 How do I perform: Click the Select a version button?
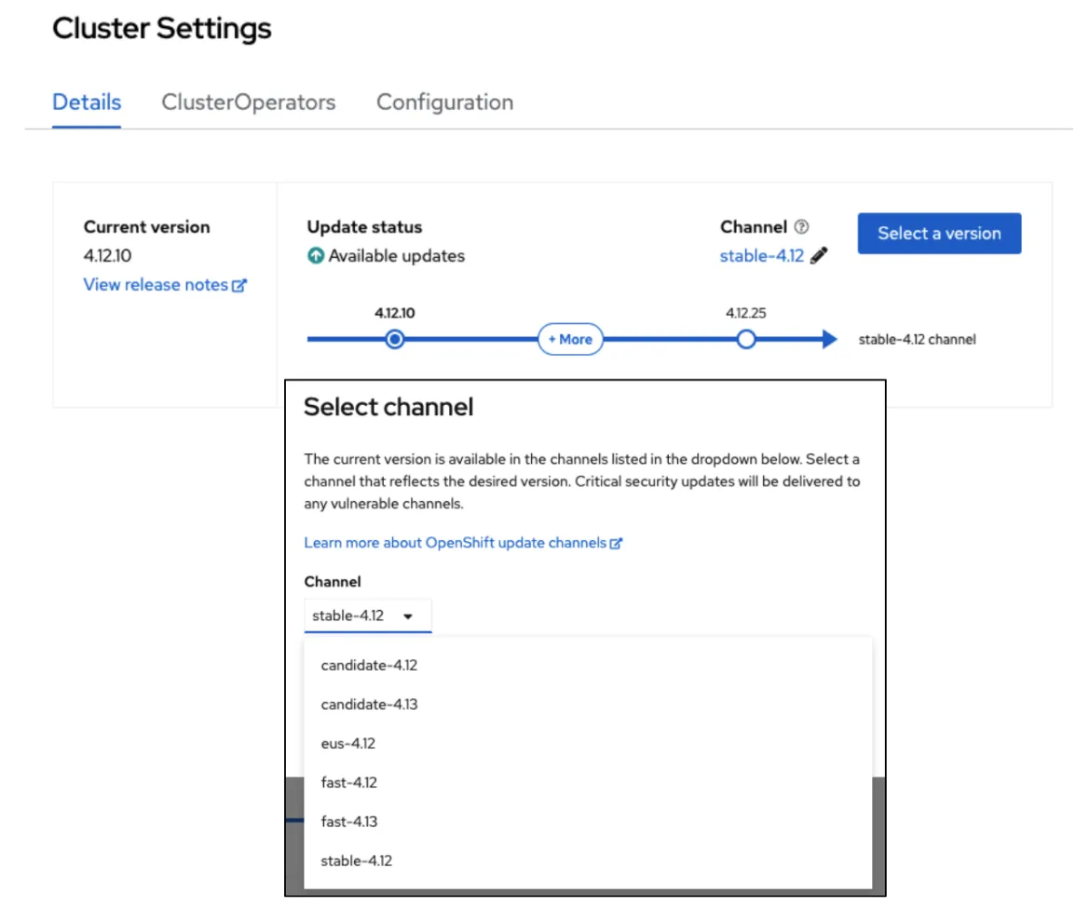click(938, 233)
